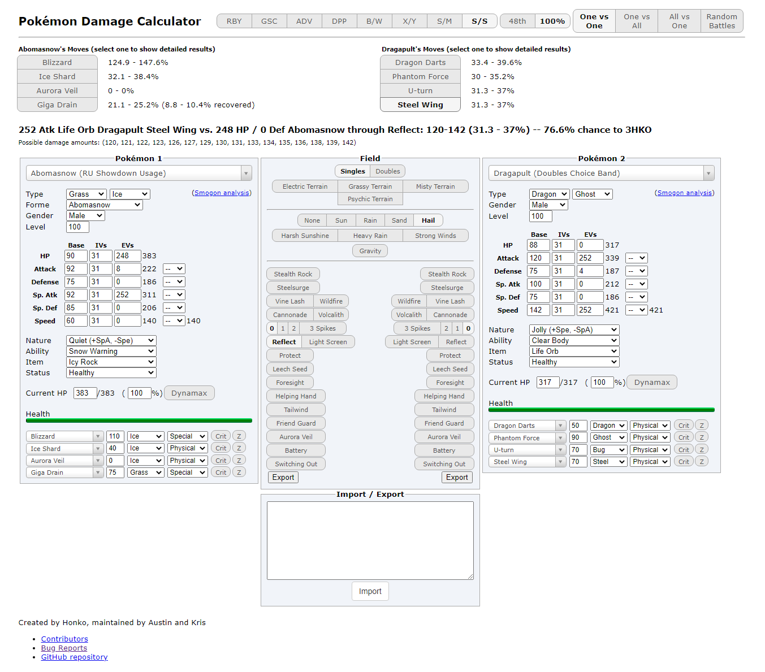Click Abomasnow's HP EVs input field
The image size is (765, 672).
point(128,256)
